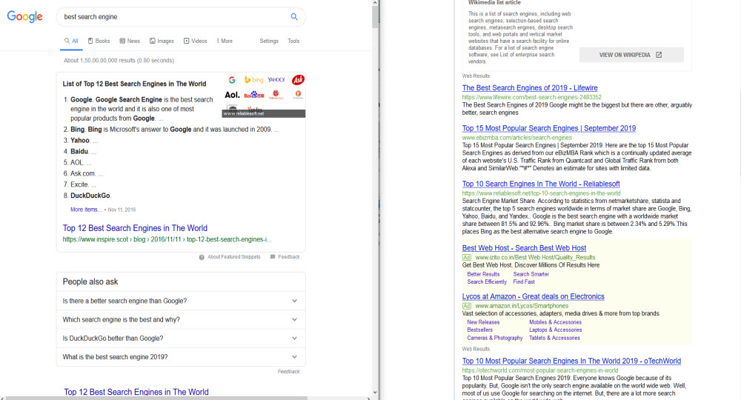Click the 'Search Efficiently' sitelink

click(487, 282)
